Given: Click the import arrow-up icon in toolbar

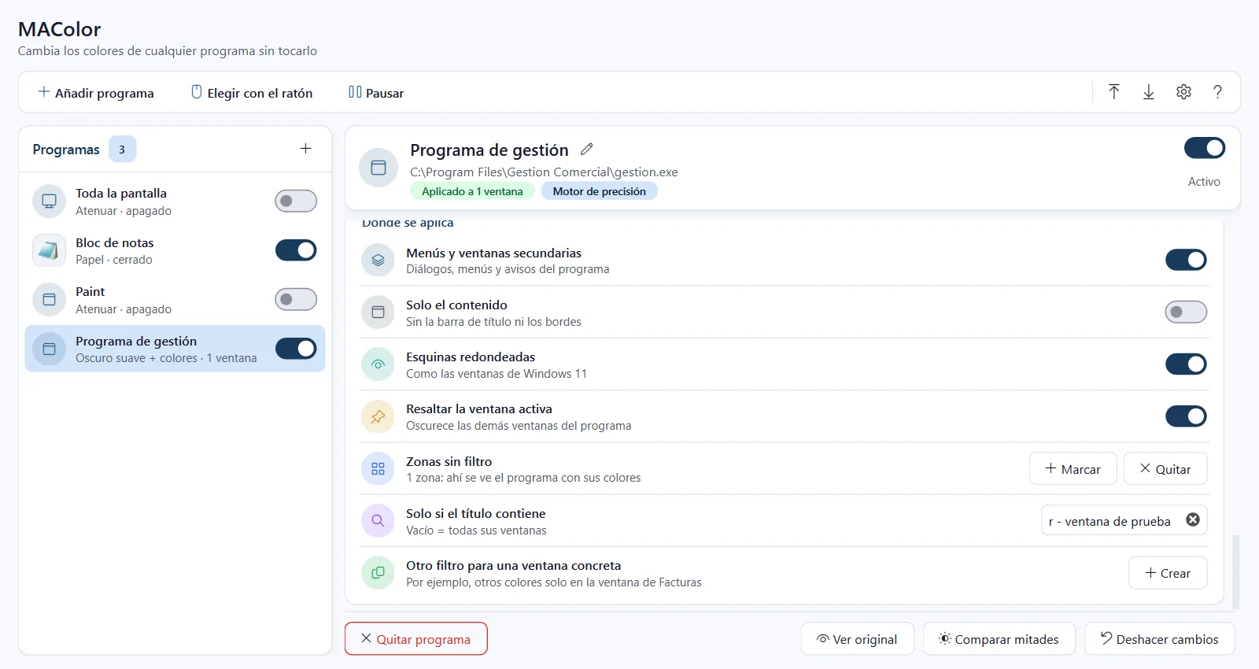Looking at the screenshot, I should 1114,92.
